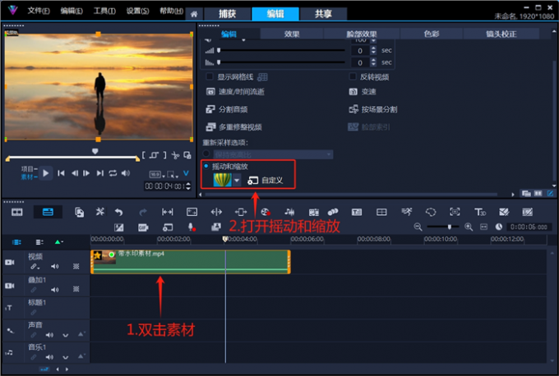Open the mask creator lasso icon
This screenshot has height=376, width=559.
pyautogui.click(x=431, y=212)
